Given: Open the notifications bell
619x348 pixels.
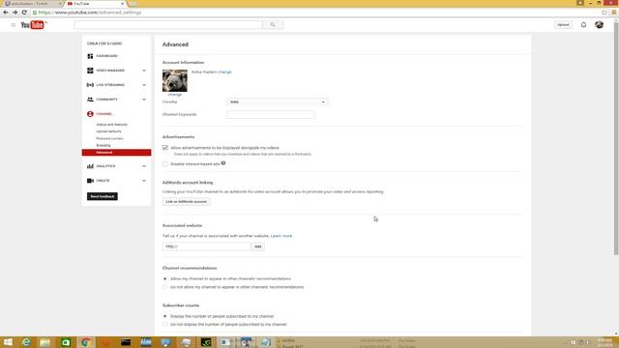Looking at the screenshot, I should coord(583,25).
